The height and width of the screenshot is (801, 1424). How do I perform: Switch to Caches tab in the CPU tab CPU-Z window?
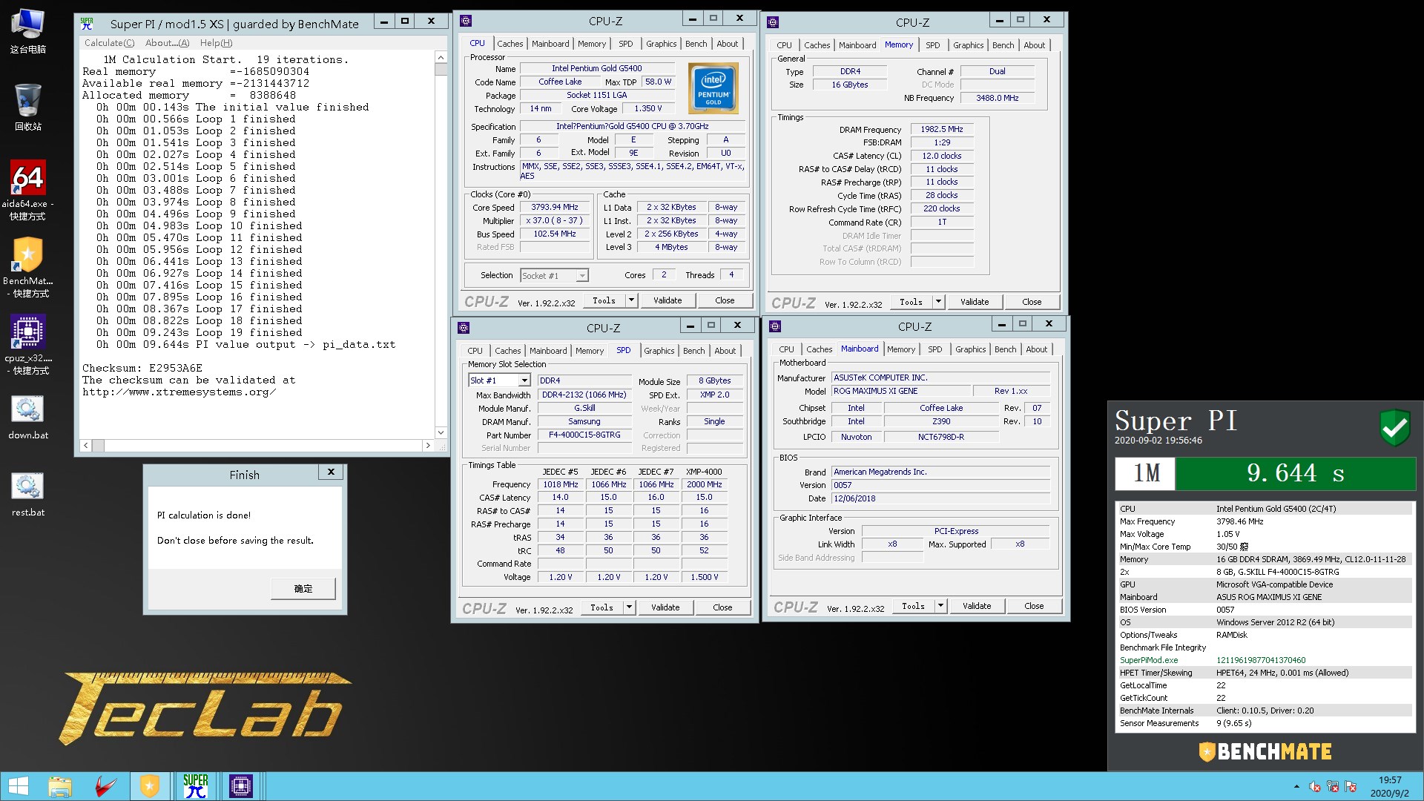click(x=510, y=44)
